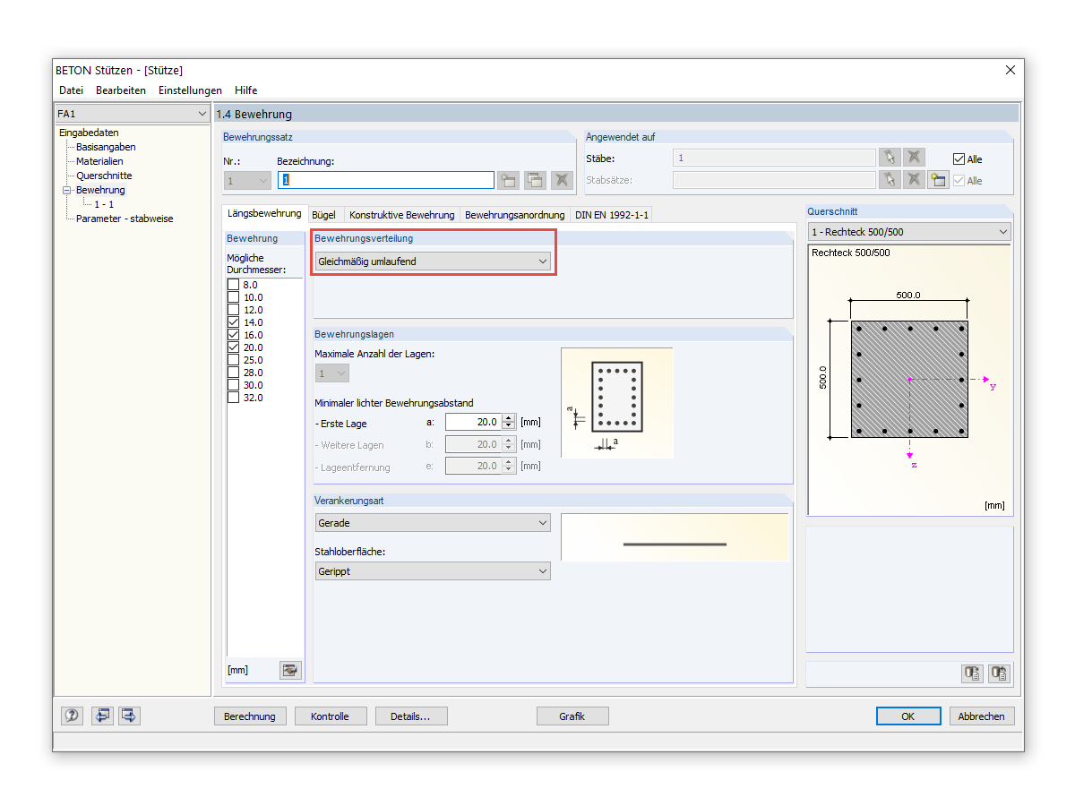The width and height of the screenshot is (1075, 806).
Task: Click the create new member set icon
Action: pos(938,180)
